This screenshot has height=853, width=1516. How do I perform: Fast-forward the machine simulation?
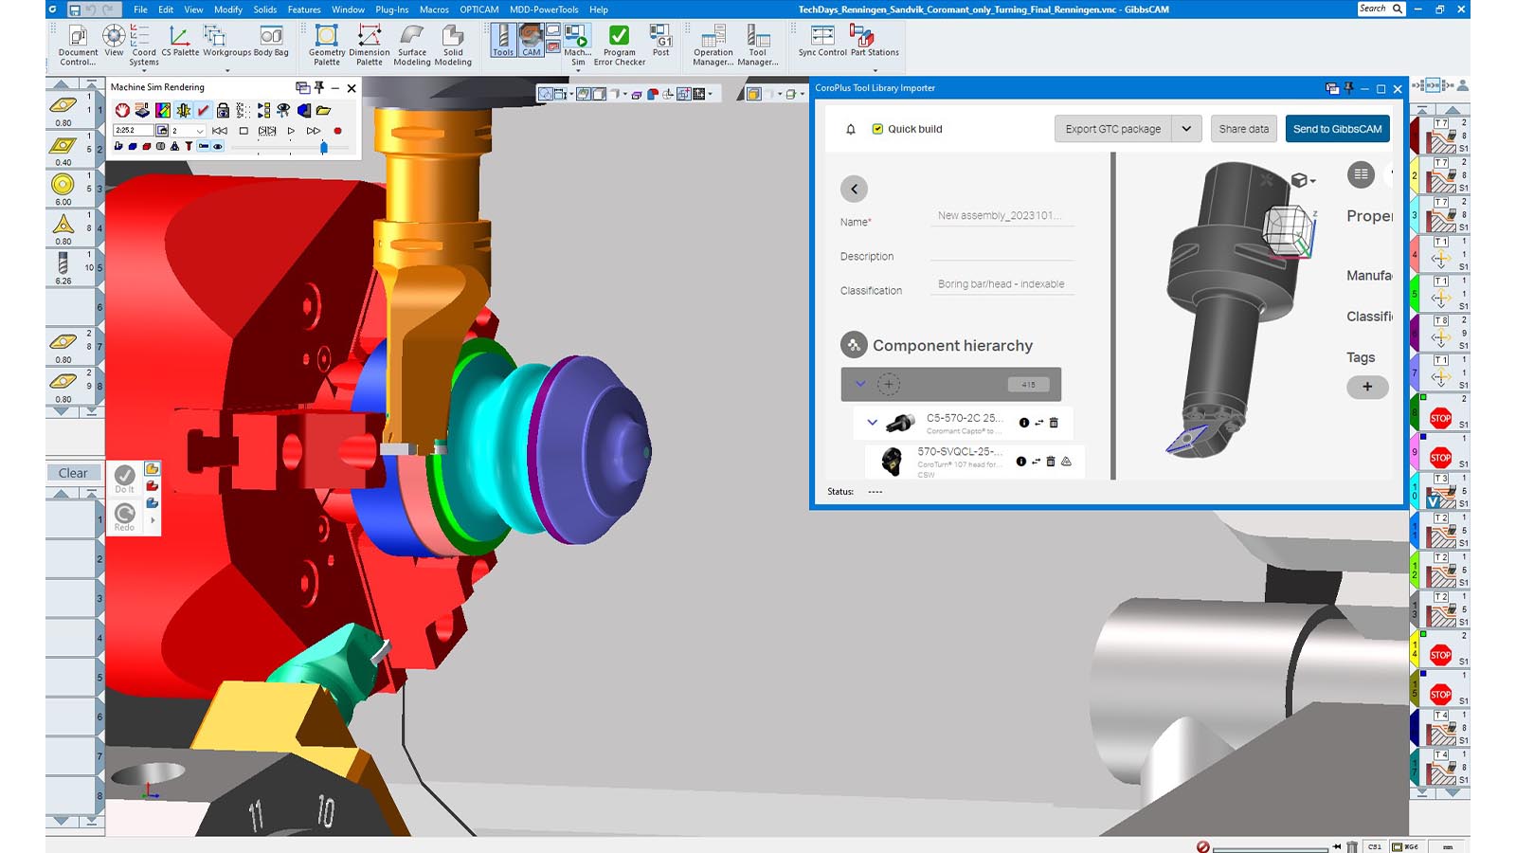[314, 131]
